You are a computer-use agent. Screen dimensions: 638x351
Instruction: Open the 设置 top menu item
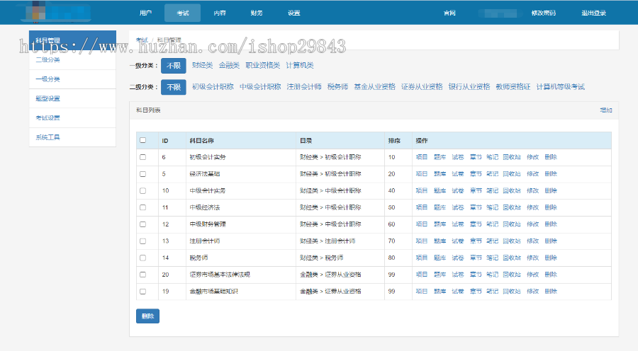click(x=294, y=13)
